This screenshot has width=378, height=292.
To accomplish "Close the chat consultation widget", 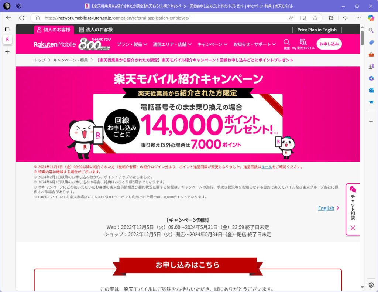I will pos(353,228).
